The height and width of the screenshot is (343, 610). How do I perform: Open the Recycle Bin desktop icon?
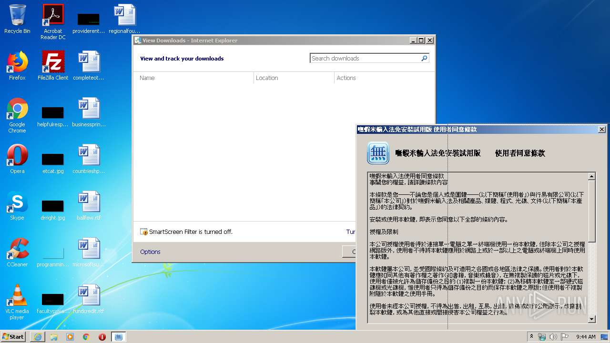[x=17, y=19]
